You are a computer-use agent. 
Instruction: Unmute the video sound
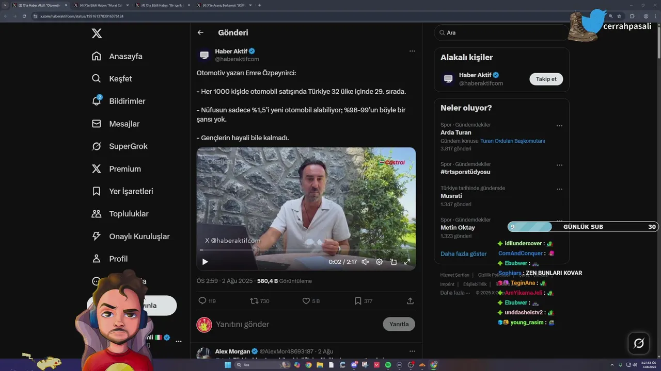(x=366, y=262)
